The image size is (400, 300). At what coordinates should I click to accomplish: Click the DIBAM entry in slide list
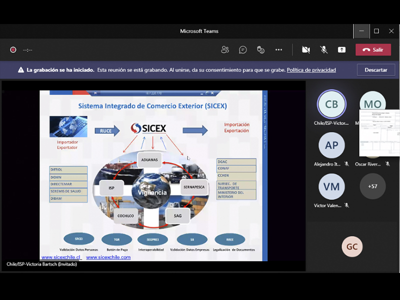click(68, 198)
